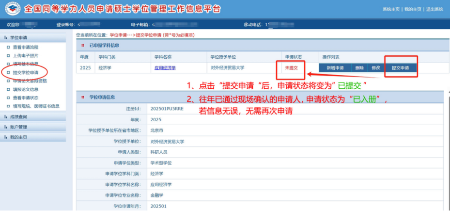Screen dimensions: 450x211
Task: Open 申请论文答辩资格 in sidebar
Action: (30, 81)
